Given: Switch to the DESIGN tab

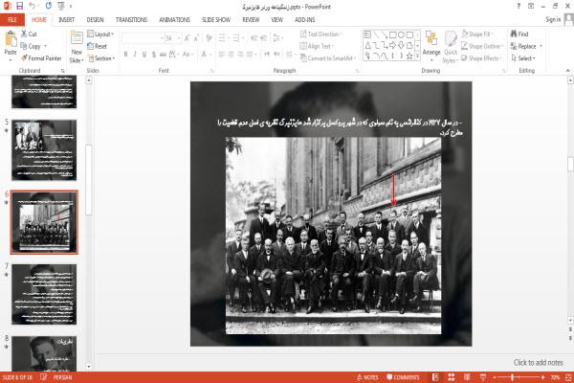Looking at the screenshot, I should coord(95,20).
